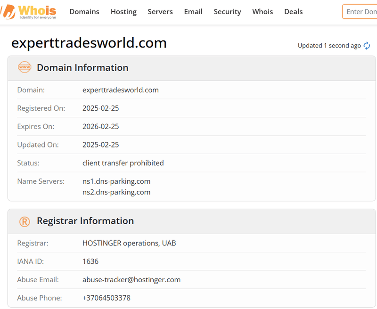Select registrar HOSTINGER operations, UAB
Screen dimensions: 377x309
click(x=129, y=244)
